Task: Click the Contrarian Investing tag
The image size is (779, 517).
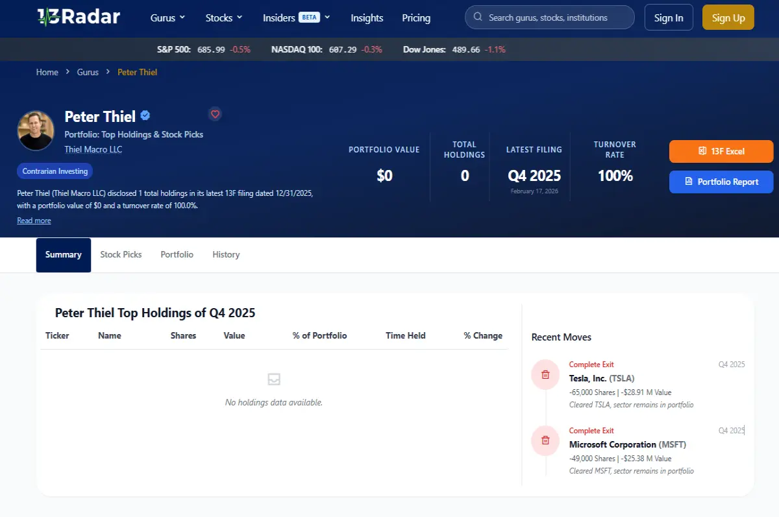Action: click(55, 171)
